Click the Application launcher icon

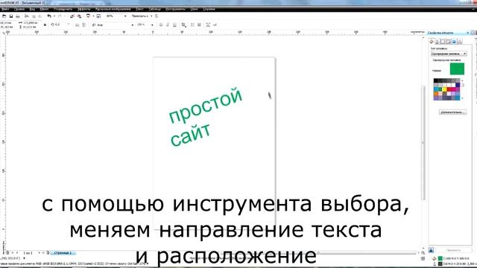(x=88, y=16)
